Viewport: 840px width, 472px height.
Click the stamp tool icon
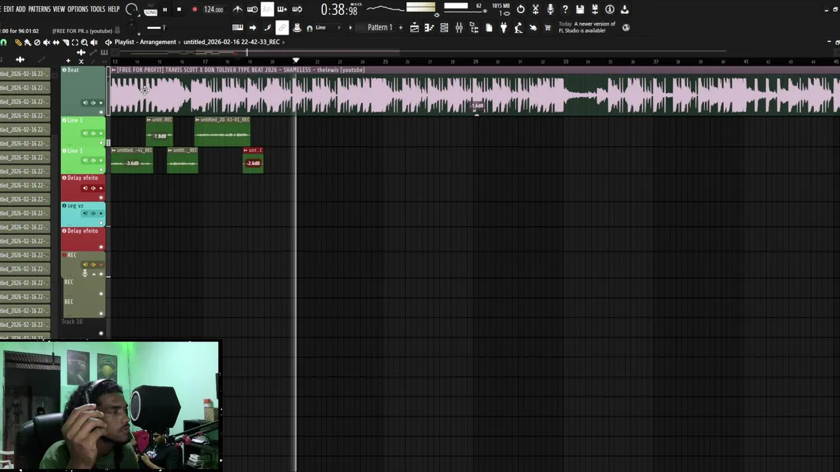pos(297,28)
